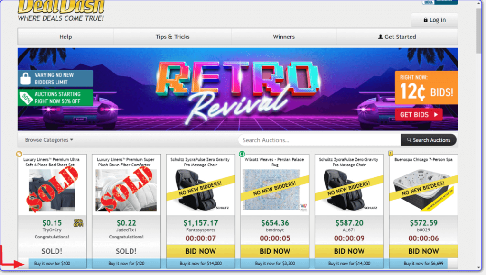Open the Tips & Tricks menu item
This screenshot has height=275, width=486.
(172, 37)
